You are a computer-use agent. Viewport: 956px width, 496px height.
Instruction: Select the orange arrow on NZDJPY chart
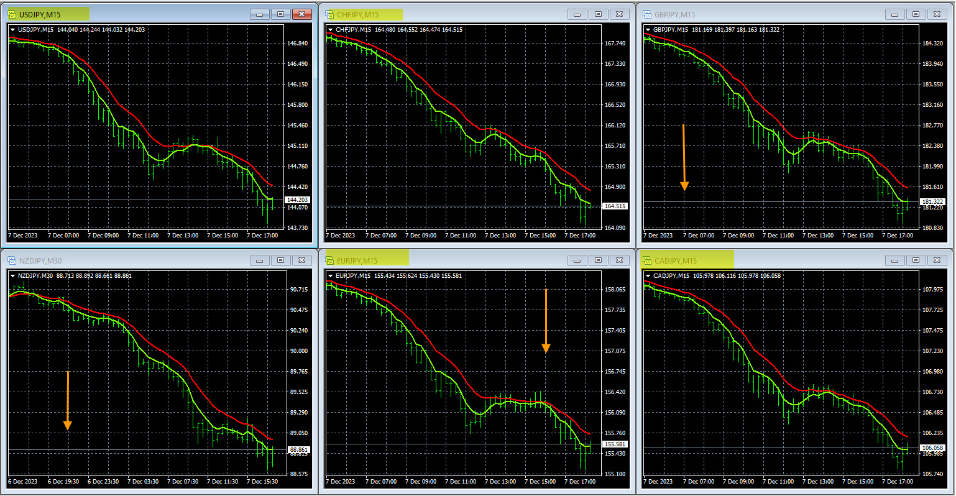coord(68,400)
